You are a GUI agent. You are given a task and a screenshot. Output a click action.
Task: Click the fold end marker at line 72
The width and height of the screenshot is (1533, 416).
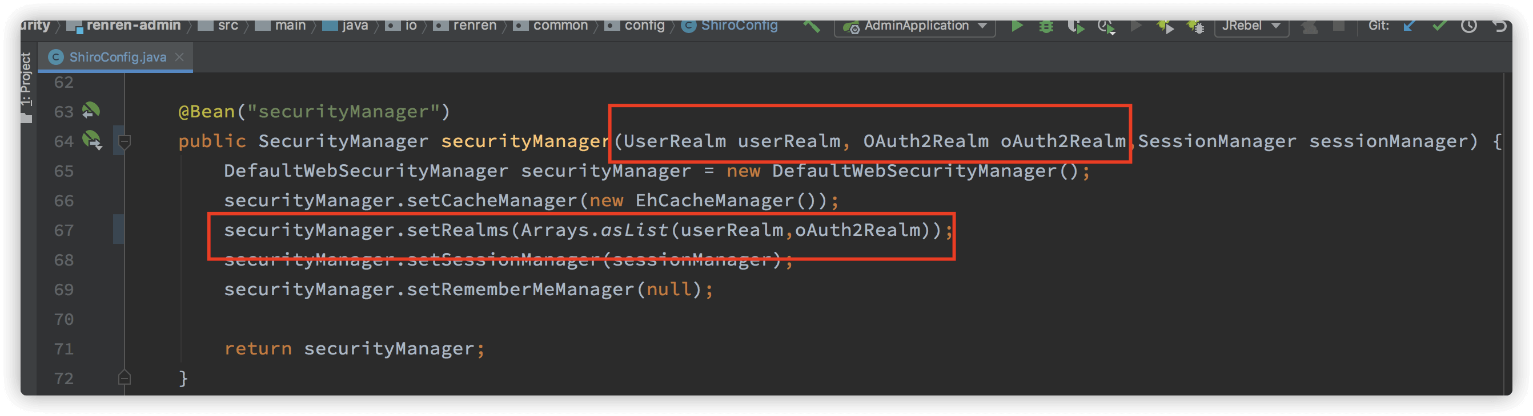pyautogui.click(x=125, y=377)
